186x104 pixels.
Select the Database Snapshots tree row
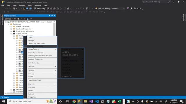[23, 29]
